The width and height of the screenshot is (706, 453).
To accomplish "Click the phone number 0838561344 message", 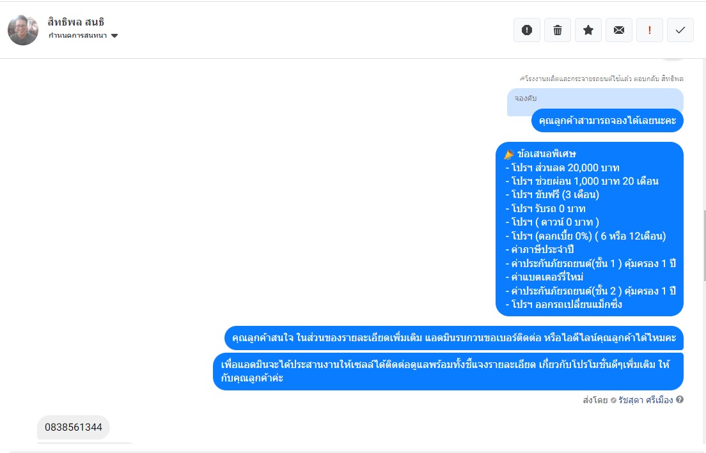I will (74, 427).
